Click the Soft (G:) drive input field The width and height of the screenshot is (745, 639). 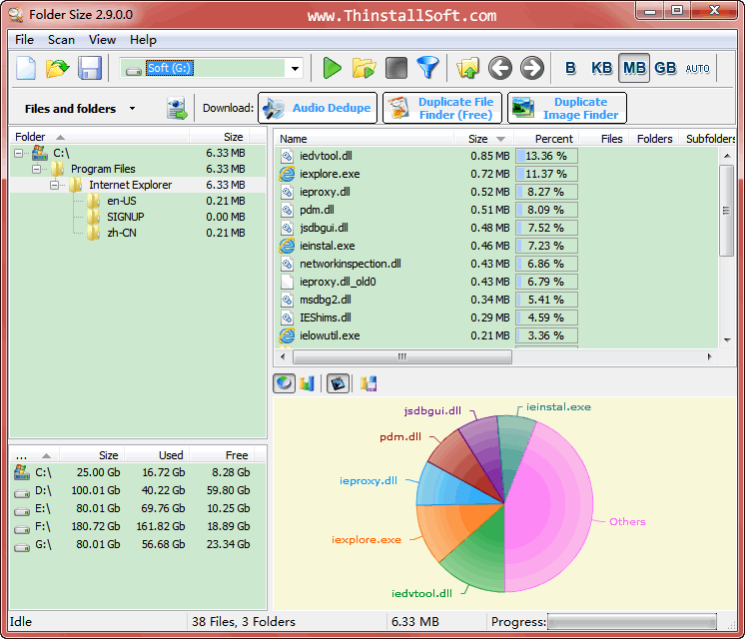point(205,69)
